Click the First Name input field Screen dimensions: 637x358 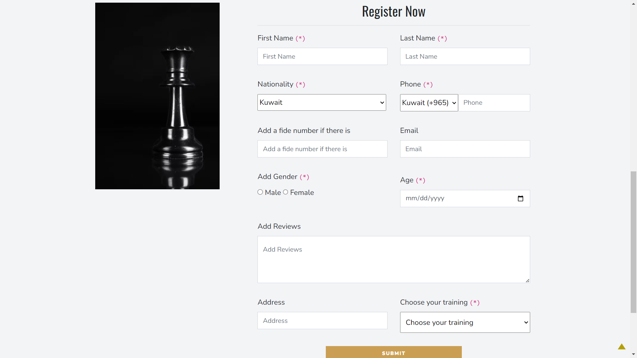(x=322, y=56)
